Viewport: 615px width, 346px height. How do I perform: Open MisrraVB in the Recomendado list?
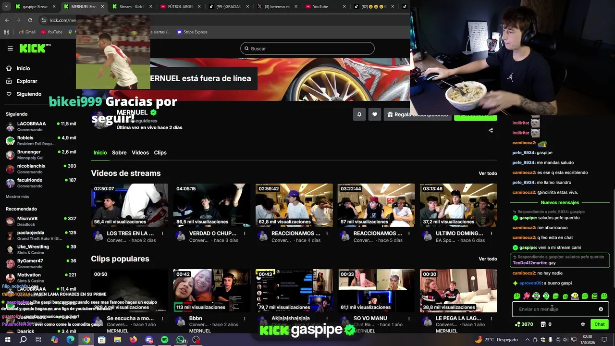[x=41, y=221]
